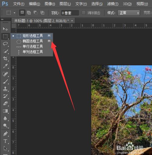The width and height of the screenshot is (152, 155).
Task: Click the ruler origin corner box
Action: click(x=14, y=26)
